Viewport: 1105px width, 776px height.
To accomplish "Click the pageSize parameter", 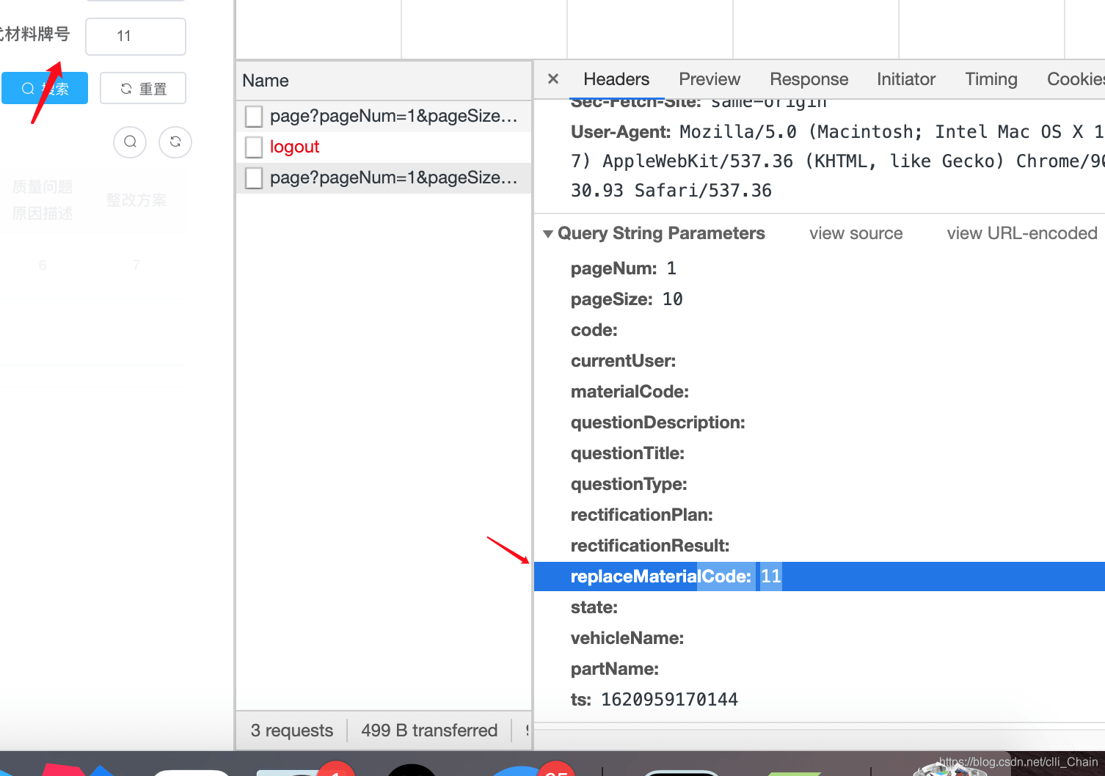I will (x=627, y=299).
